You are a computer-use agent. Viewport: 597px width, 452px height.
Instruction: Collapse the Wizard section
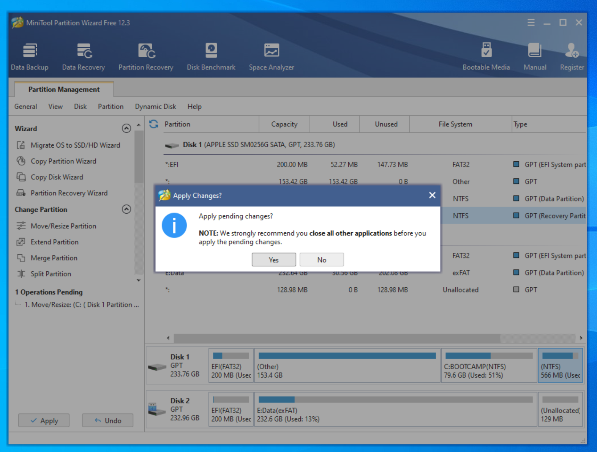pyautogui.click(x=126, y=128)
